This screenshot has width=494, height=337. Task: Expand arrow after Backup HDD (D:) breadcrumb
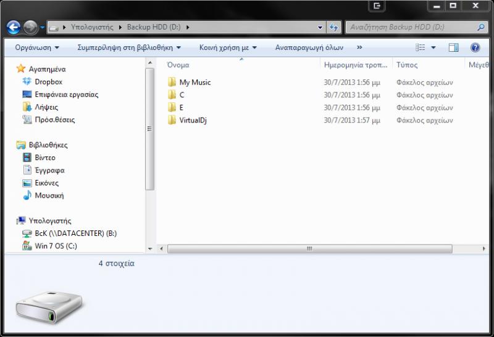(x=188, y=27)
